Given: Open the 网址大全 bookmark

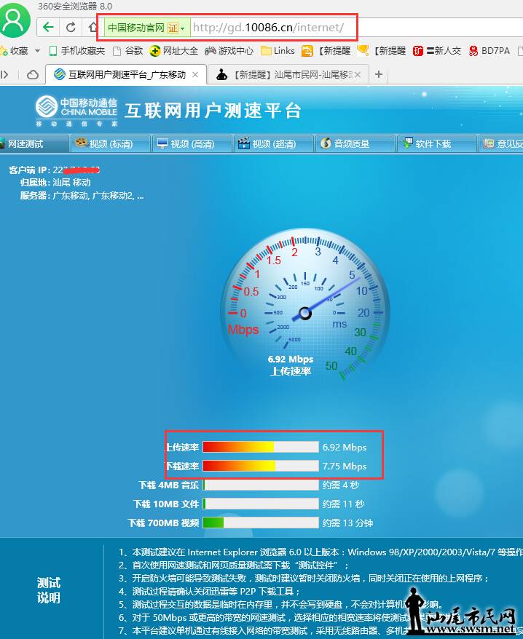Looking at the screenshot, I should click(174, 50).
